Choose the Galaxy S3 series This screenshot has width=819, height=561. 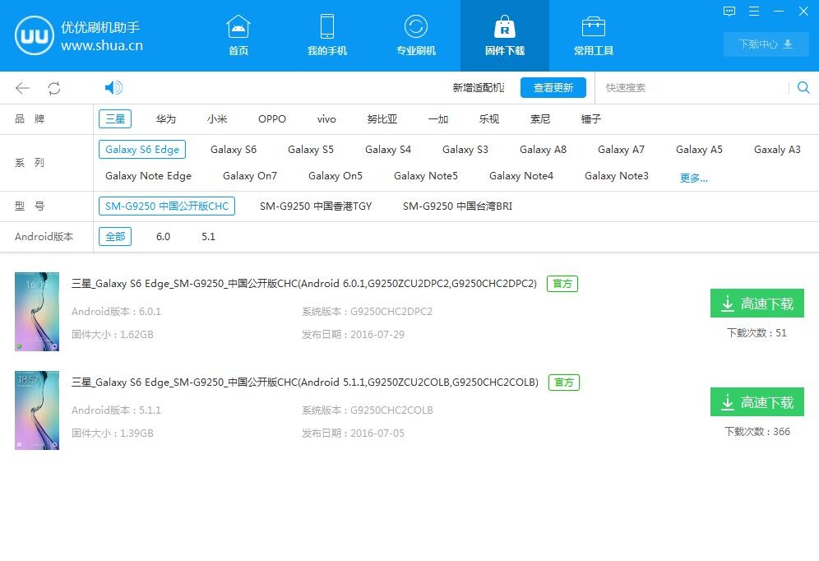pos(465,150)
